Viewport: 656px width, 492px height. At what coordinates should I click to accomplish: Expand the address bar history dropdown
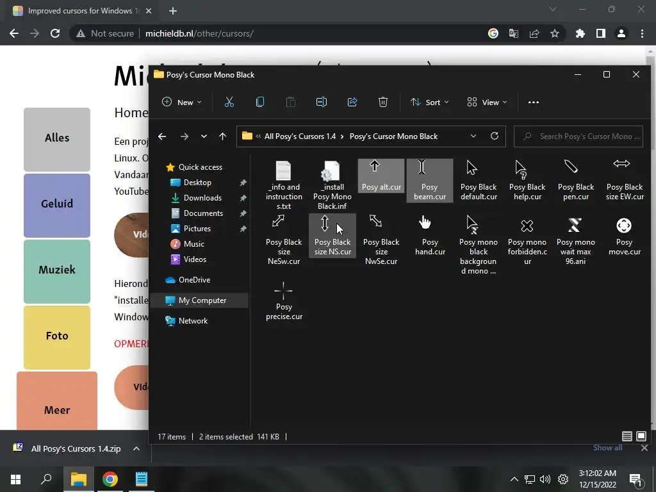click(x=473, y=136)
